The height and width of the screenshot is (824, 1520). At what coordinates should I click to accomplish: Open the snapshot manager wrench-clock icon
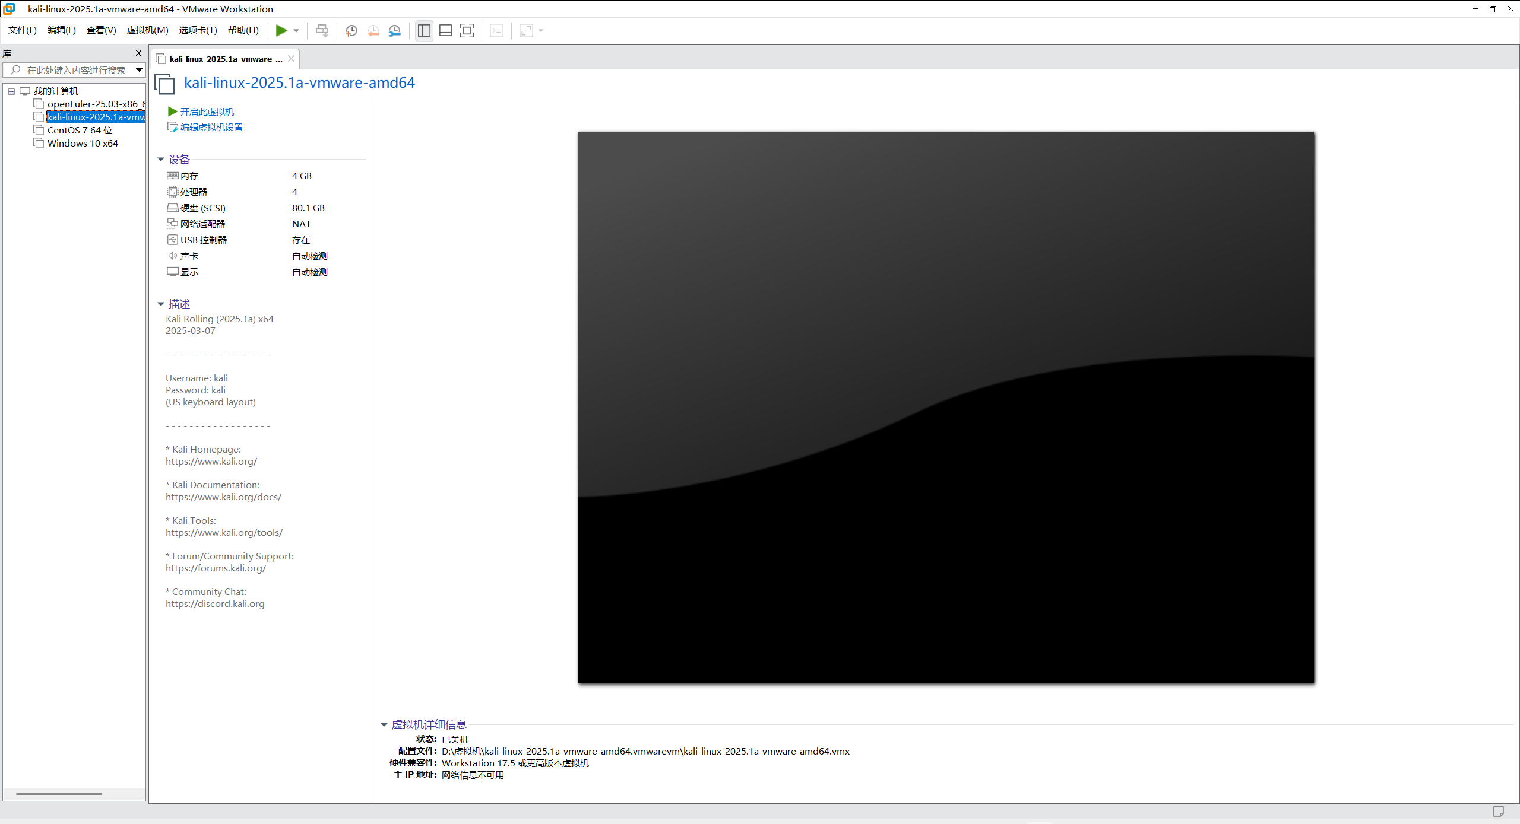395,30
